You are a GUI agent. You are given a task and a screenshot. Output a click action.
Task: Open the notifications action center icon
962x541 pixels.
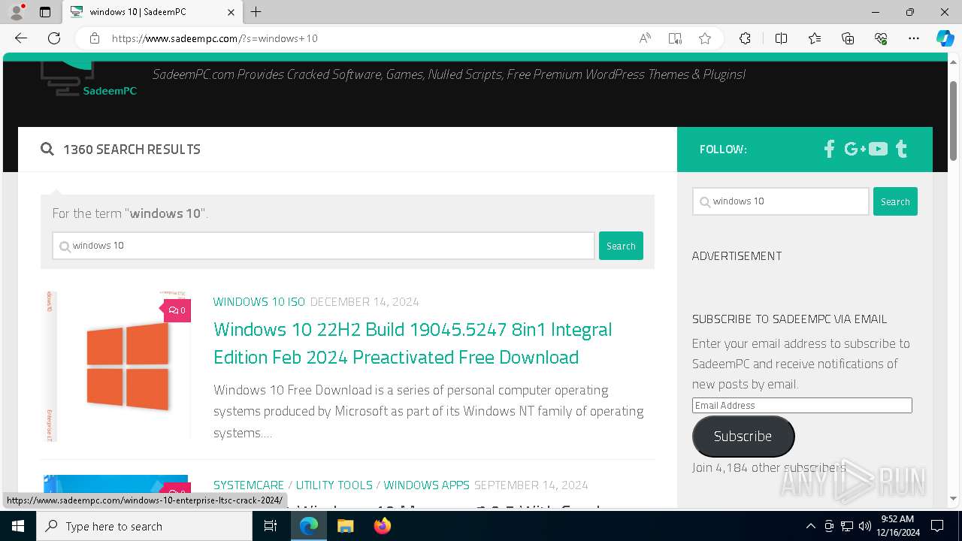click(937, 526)
